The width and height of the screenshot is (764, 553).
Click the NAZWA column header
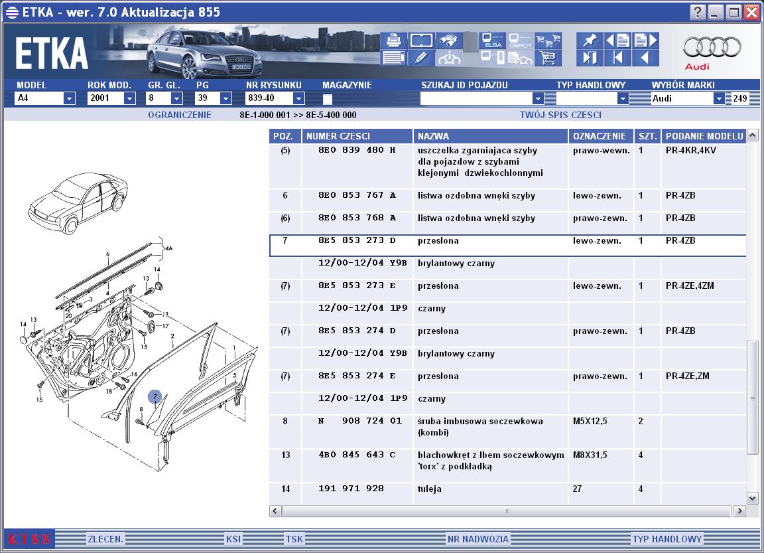491,136
